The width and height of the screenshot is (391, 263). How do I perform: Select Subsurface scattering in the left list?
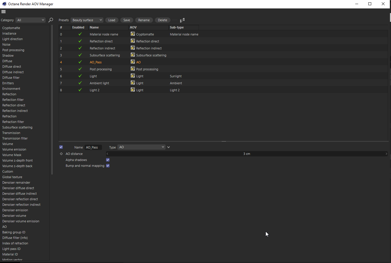click(x=17, y=127)
